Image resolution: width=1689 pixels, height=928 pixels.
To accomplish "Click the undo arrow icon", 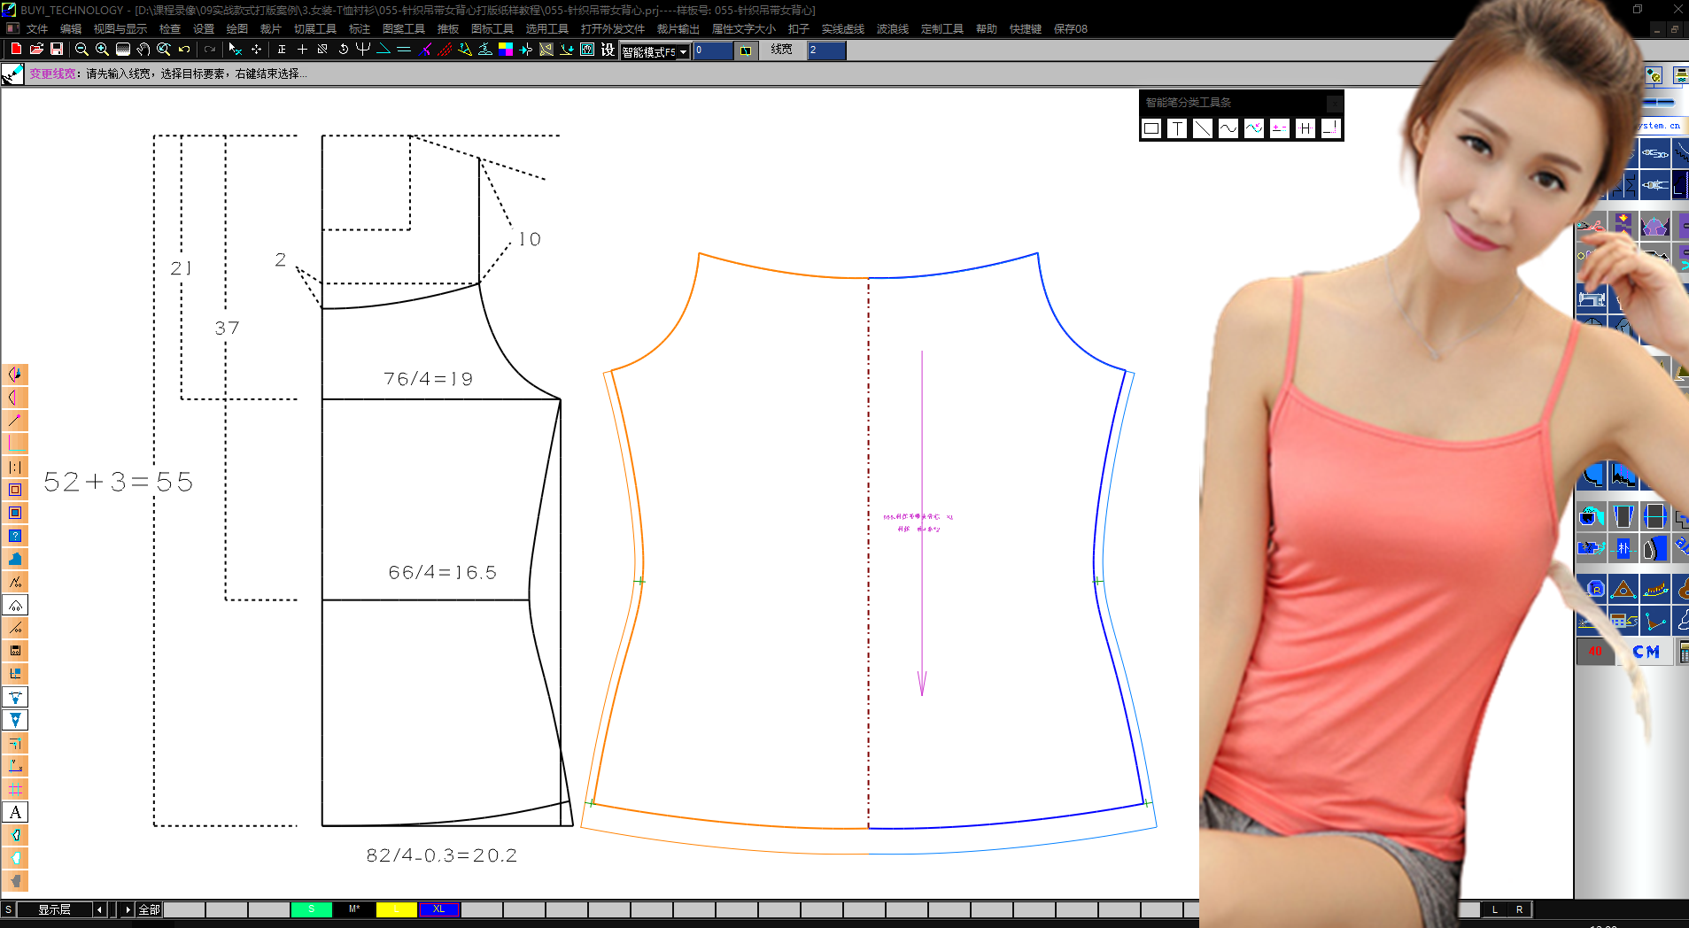I will [184, 50].
